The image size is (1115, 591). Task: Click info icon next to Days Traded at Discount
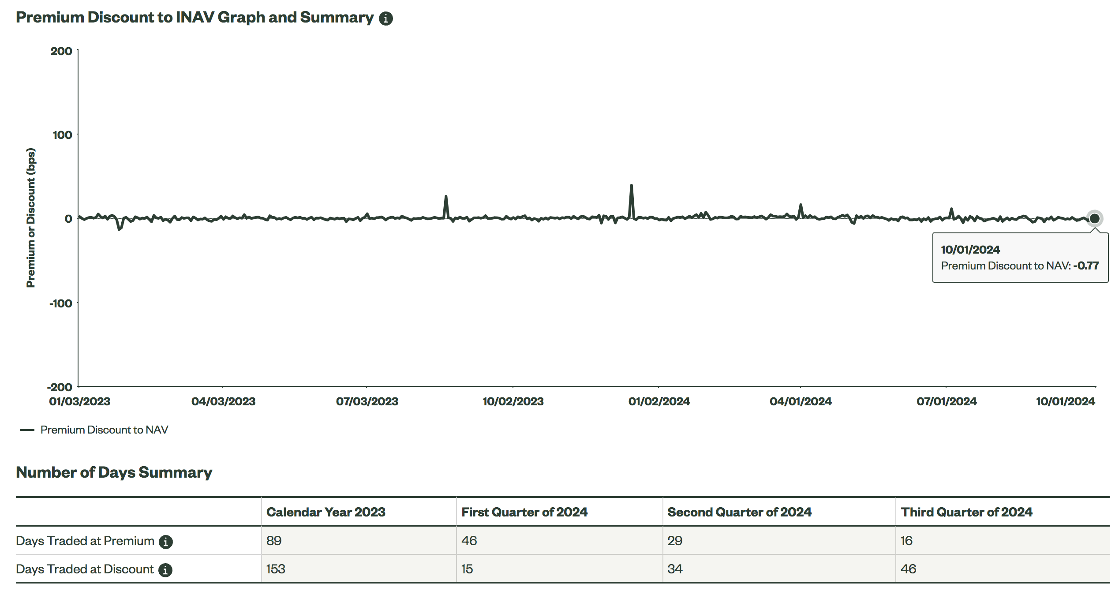tap(165, 570)
